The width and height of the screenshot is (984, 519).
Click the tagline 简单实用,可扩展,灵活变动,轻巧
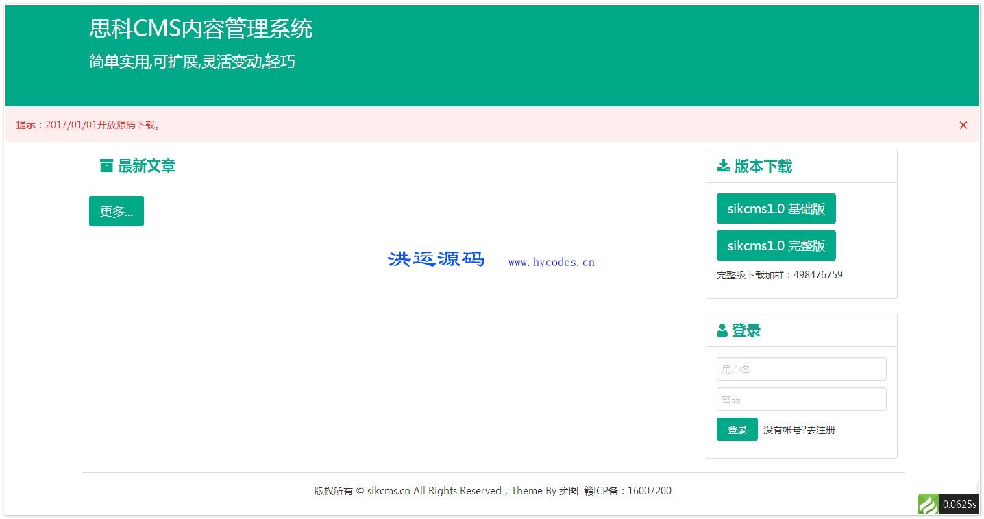tap(192, 62)
